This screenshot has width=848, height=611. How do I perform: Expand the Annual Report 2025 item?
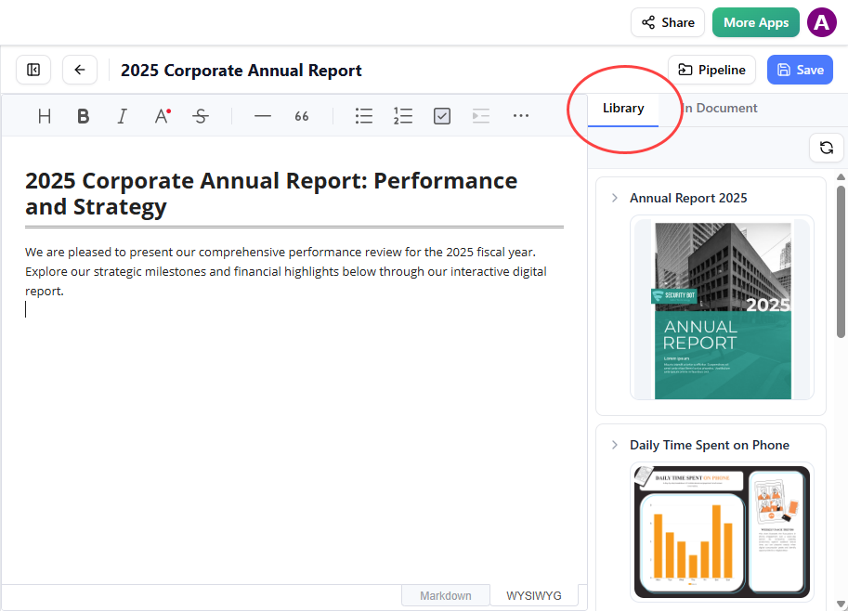[615, 198]
